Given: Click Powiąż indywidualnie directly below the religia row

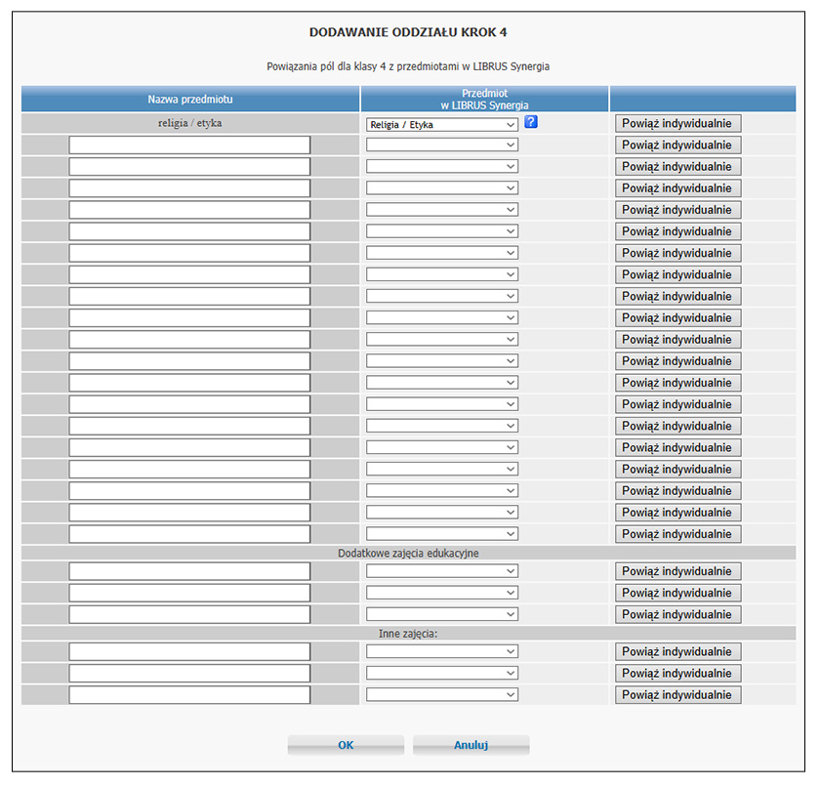Looking at the screenshot, I should 677,145.
